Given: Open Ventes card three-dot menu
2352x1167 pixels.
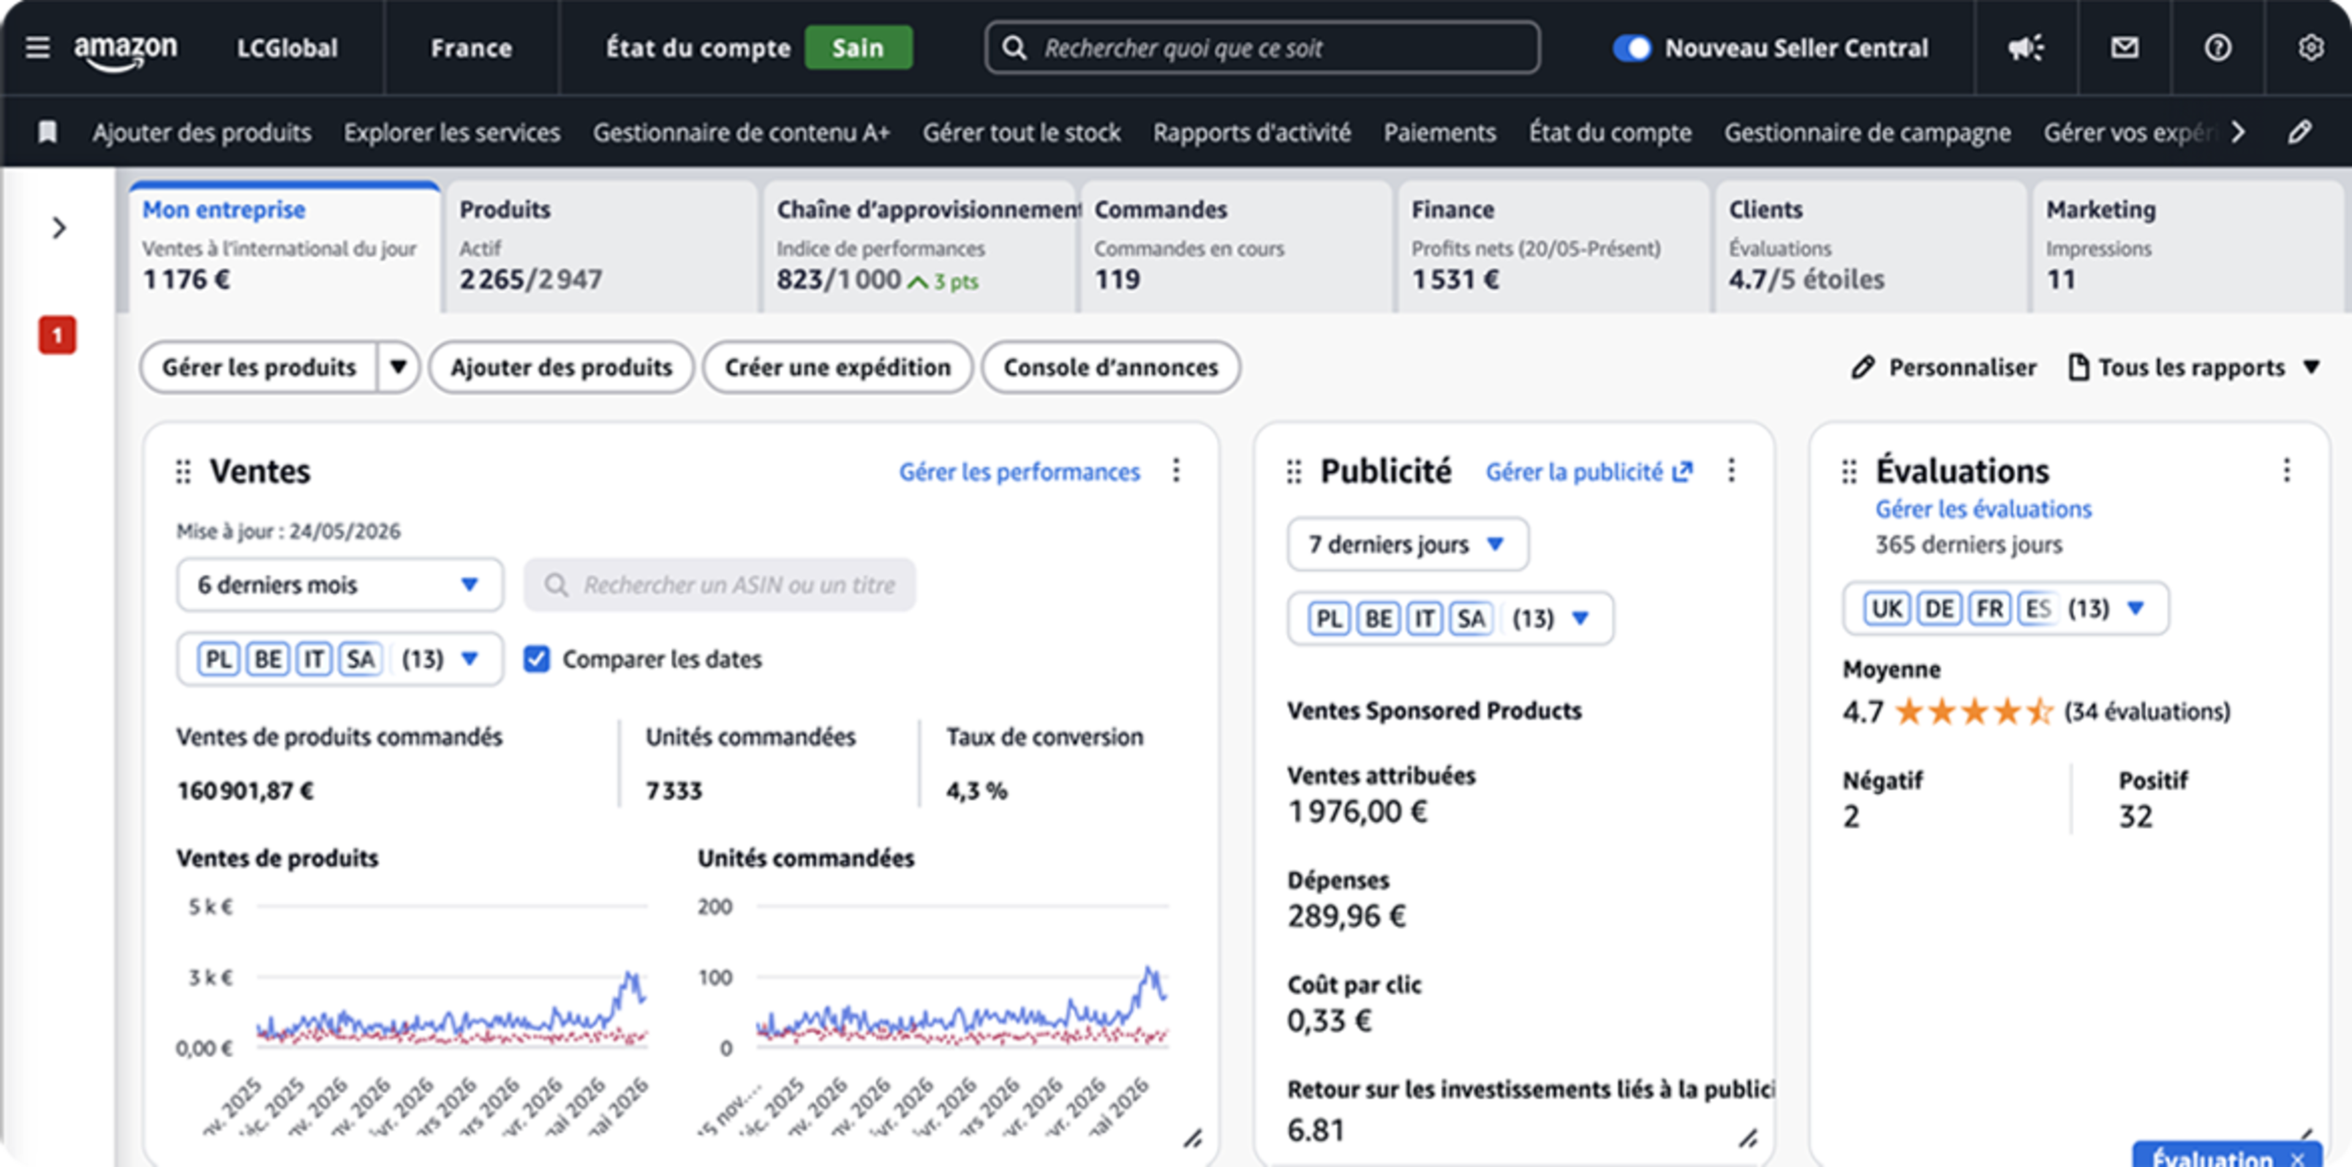Looking at the screenshot, I should [1176, 470].
